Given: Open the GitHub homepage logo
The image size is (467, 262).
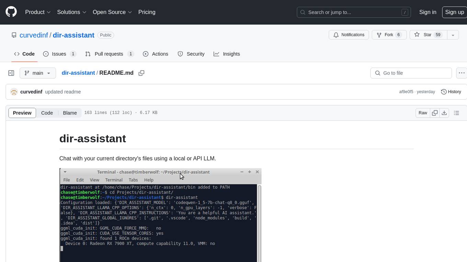Looking at the screenshot, I should click(11, 12).
